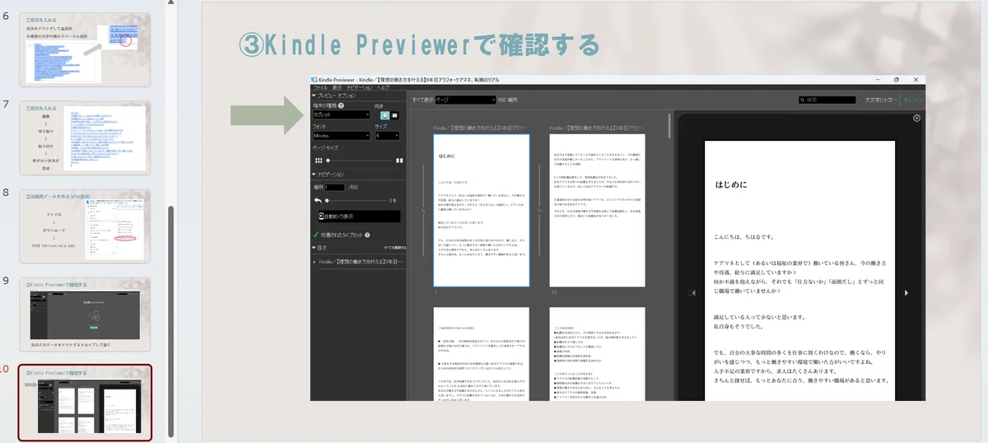Click previous-page arrow left of enlarged page
Viewport: 988px width, 443px height.
[692, 292]
